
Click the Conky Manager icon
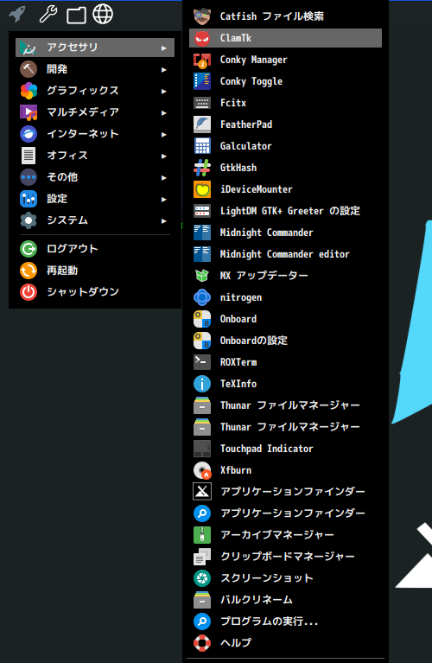coord(202,60)
